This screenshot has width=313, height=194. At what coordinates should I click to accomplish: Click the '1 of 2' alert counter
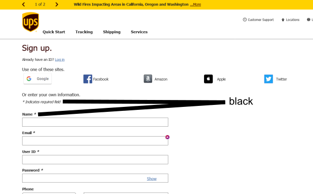pyautogui.click(x=40, y=4)
